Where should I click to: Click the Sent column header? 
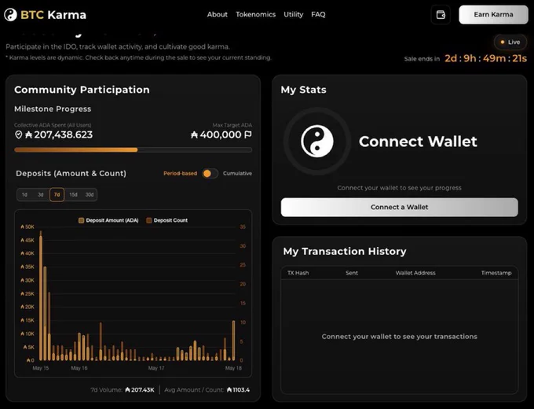pyautogui.click(x=352, y=273)
